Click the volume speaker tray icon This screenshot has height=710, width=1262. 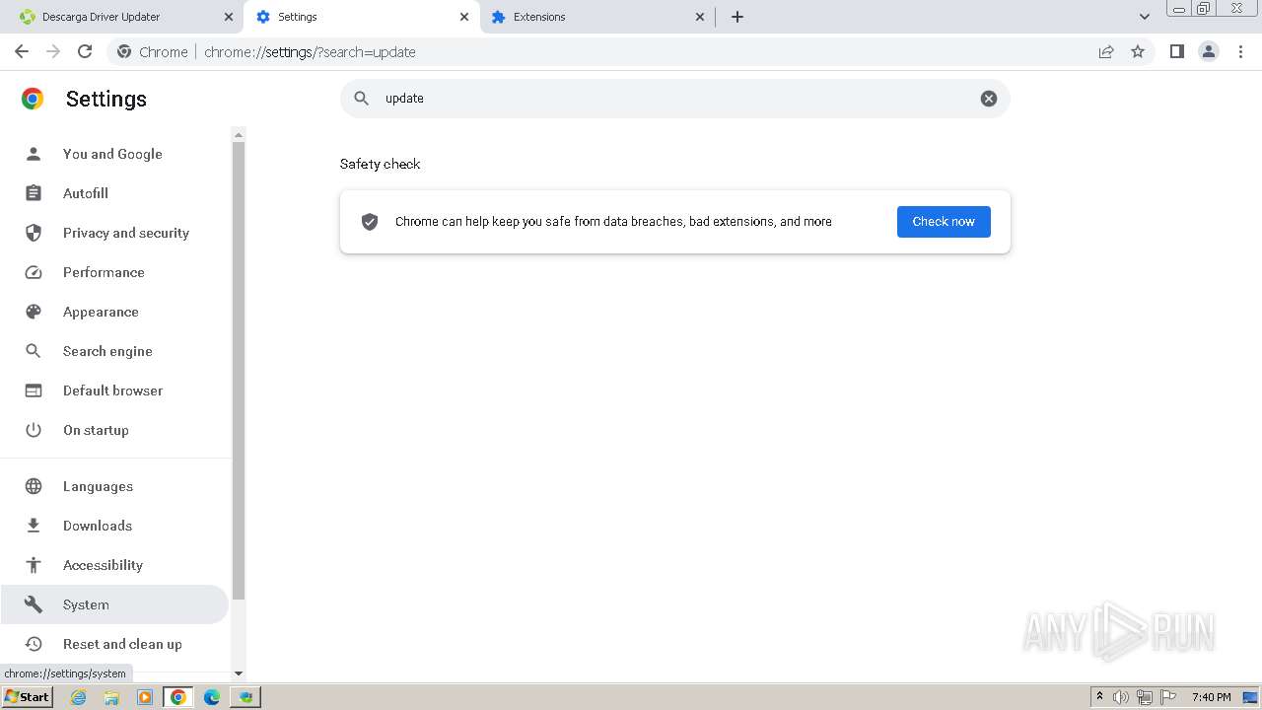(x=1121, y=697)
